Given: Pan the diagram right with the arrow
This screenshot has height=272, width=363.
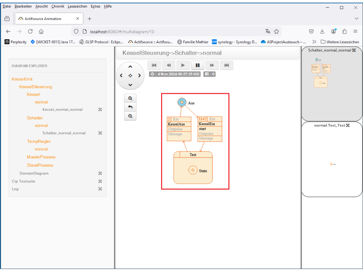Looking at the screenshot, I should (139, 76).
